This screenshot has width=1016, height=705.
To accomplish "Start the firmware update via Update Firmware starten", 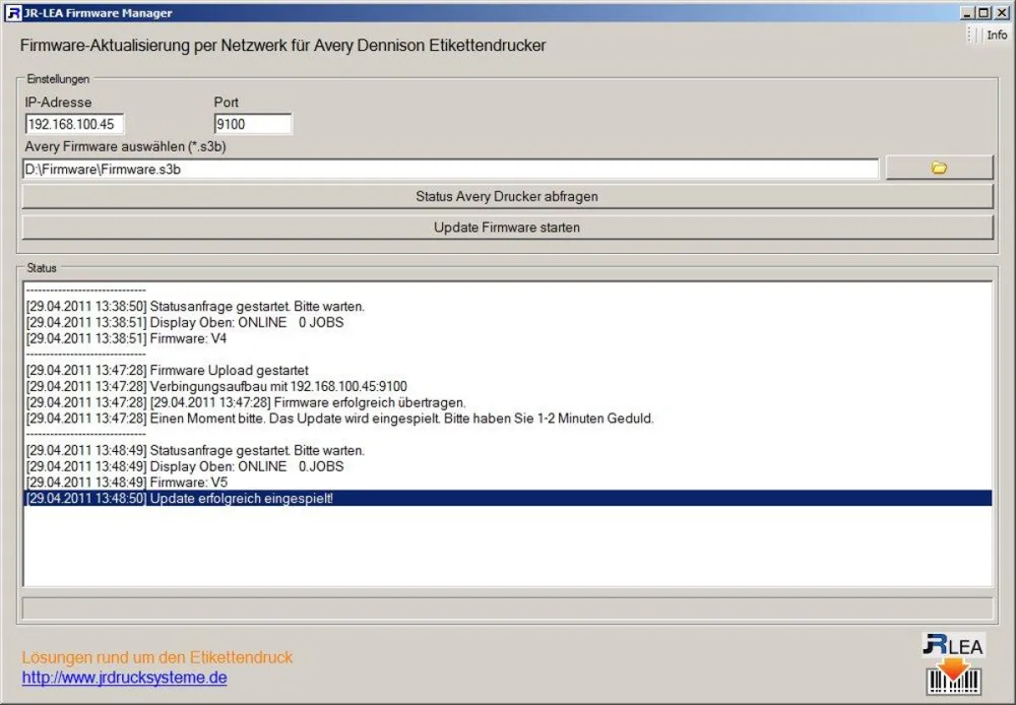I will point(507,227).
